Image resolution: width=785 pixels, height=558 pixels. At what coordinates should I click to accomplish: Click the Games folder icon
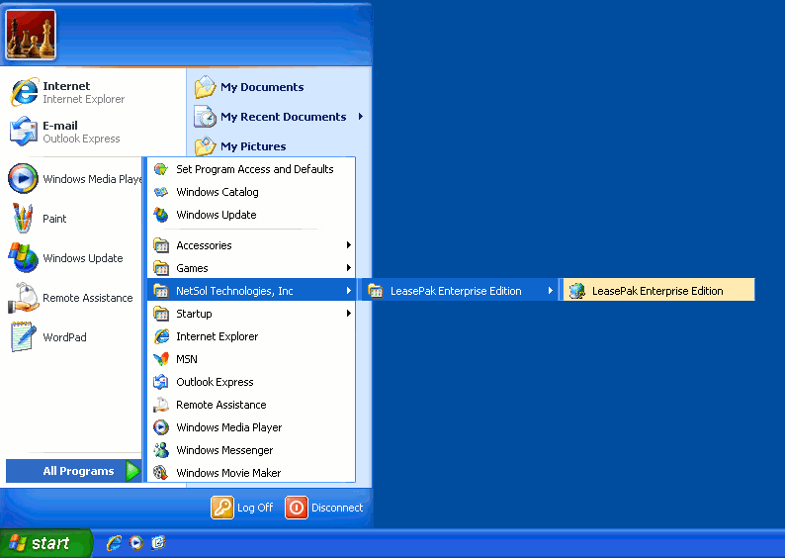pos(161,268)
